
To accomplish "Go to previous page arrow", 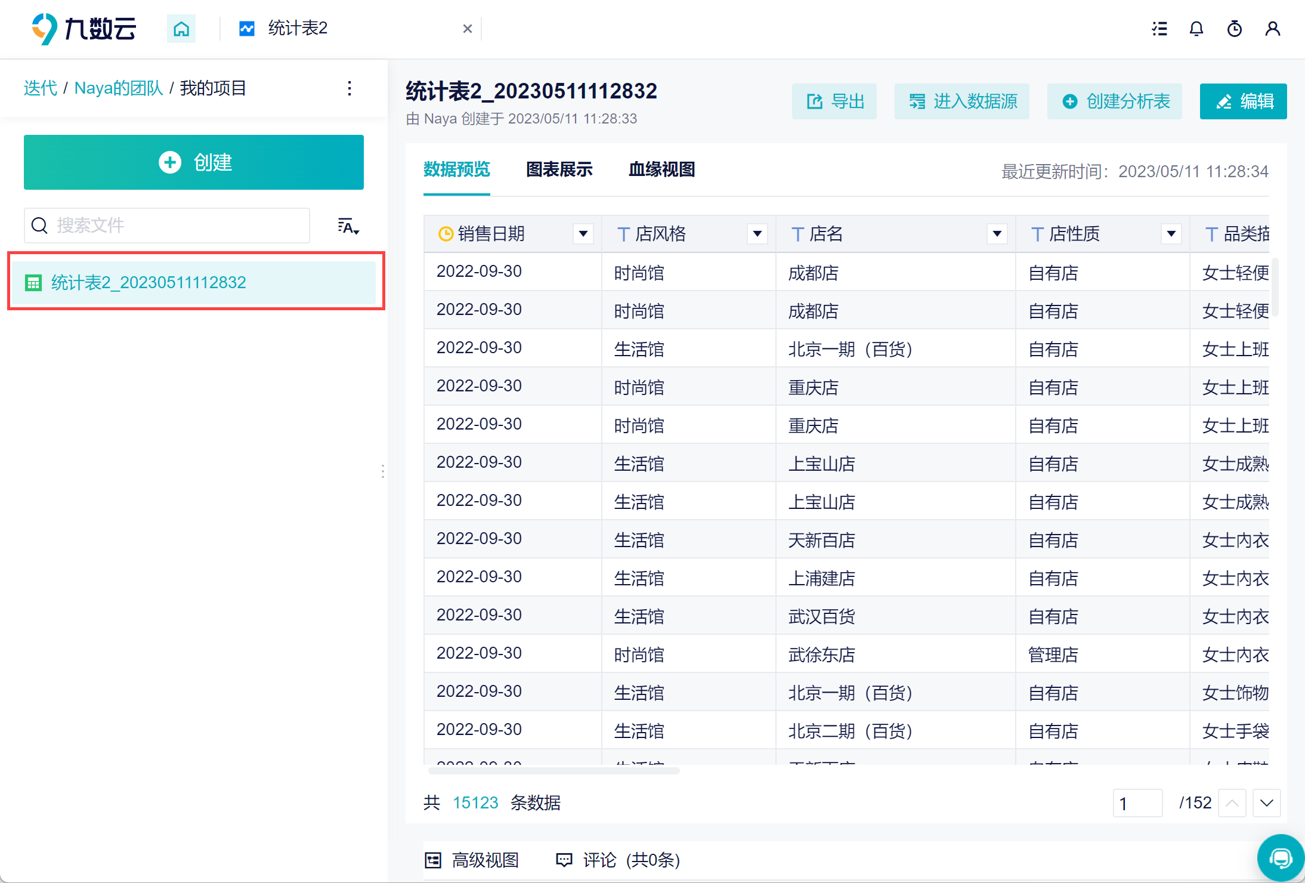I will [x=1232, y=803].
